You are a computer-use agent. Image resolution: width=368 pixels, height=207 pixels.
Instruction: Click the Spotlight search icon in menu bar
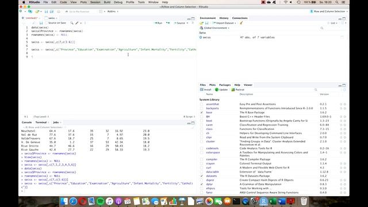click(x=337, y=2)
